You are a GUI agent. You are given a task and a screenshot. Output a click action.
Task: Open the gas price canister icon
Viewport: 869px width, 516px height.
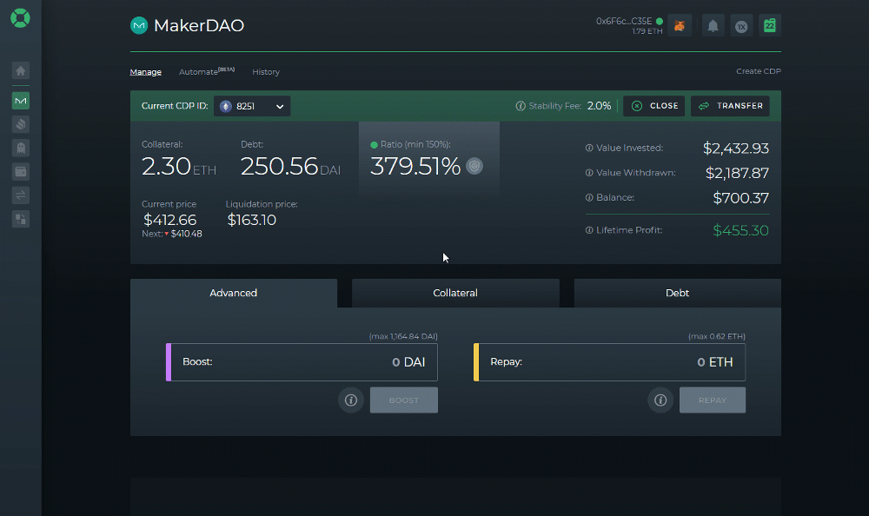tap(770, 25)
